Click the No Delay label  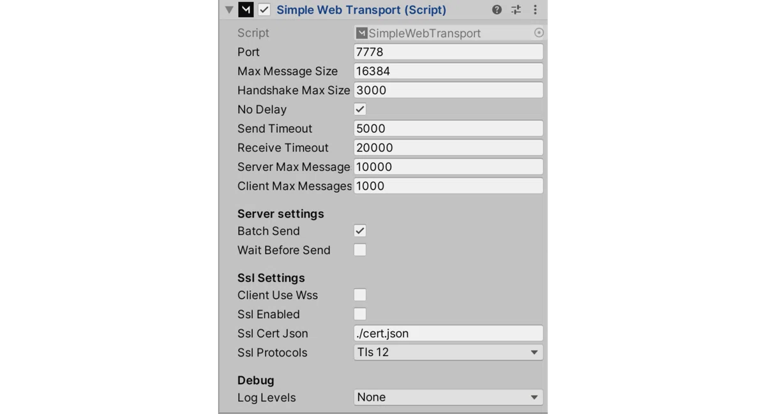262,109
